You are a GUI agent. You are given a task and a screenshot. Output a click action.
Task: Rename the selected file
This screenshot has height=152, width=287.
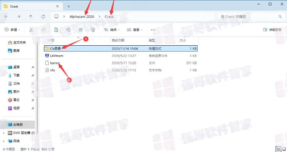68,30
